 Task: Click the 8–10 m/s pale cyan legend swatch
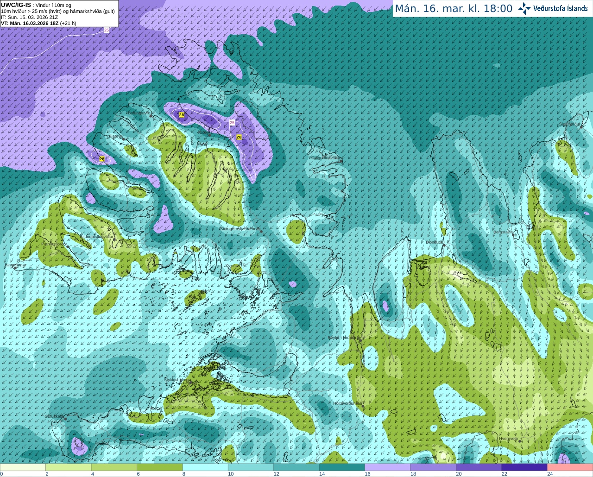(205, 467)
